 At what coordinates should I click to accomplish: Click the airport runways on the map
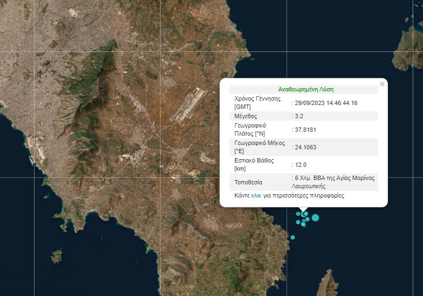pyautogui.click(x=188, y=106)
